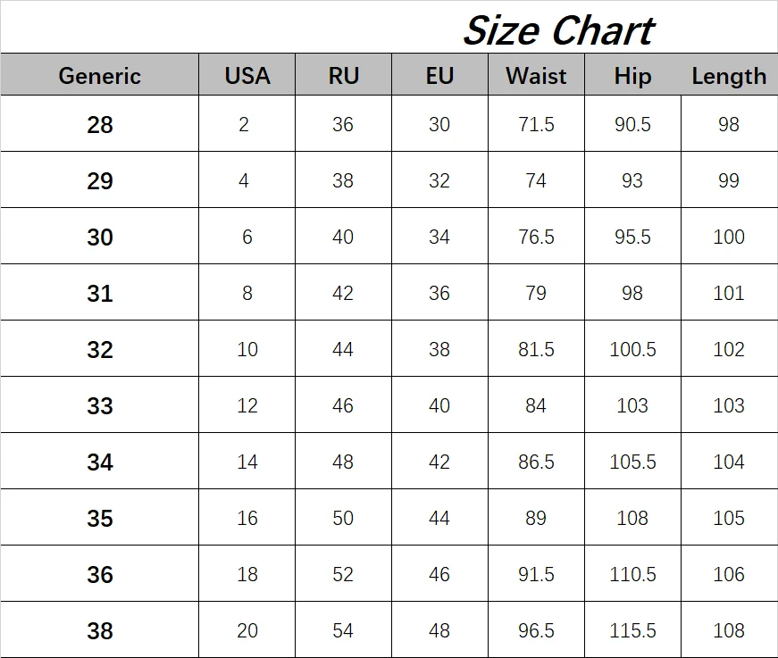Screen dimensions: 778x658
Task: Select the hip value 100.5
Action: (632, 350)
